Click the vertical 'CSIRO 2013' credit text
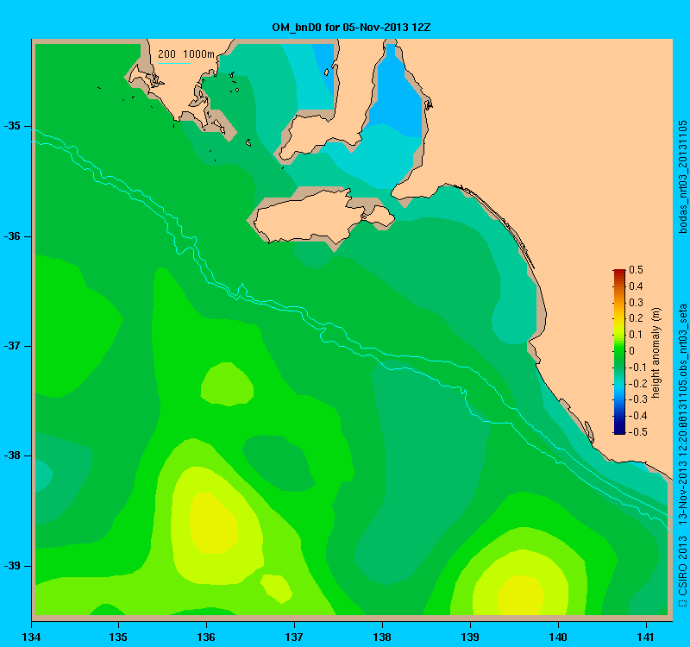The image size is (690, 647). tap(682, 566)
